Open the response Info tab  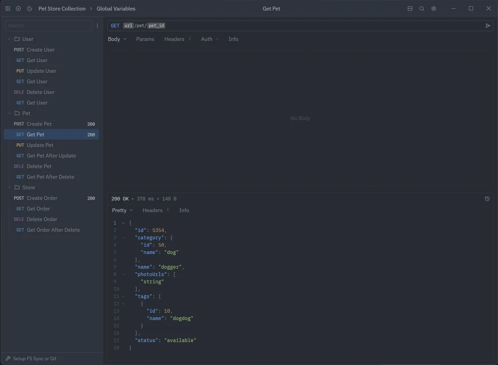(x=184, y=210)
